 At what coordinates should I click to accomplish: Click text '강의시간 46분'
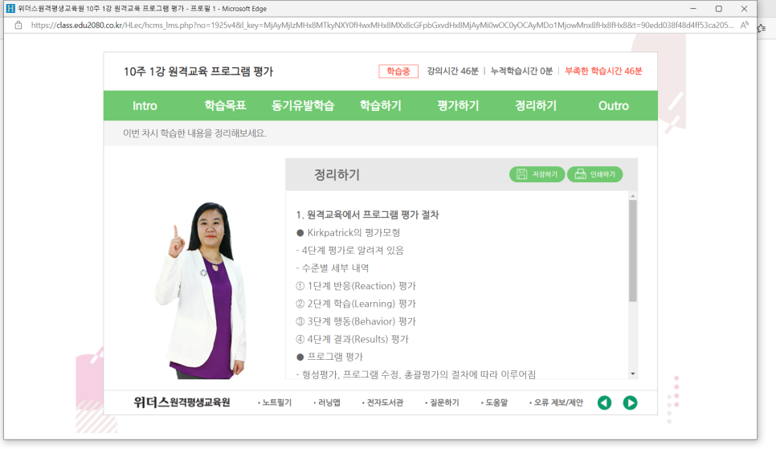coord(453,71)
